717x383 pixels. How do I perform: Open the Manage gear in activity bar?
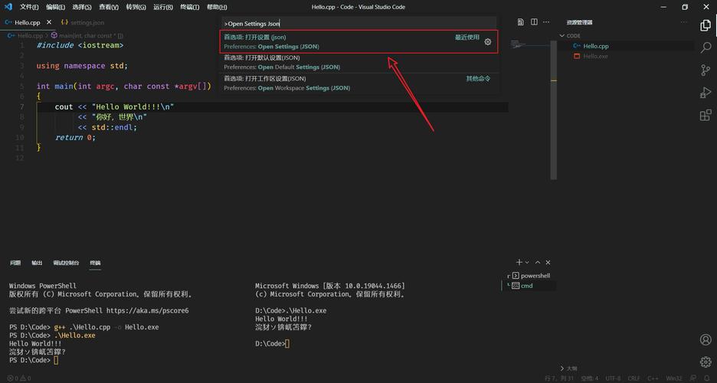click(706, 362)
